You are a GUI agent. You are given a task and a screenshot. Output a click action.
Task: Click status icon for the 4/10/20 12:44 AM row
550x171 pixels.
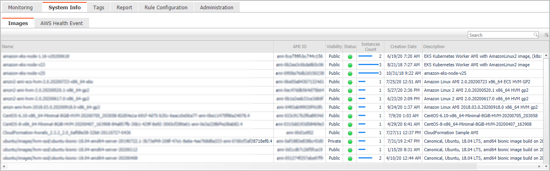350,158
